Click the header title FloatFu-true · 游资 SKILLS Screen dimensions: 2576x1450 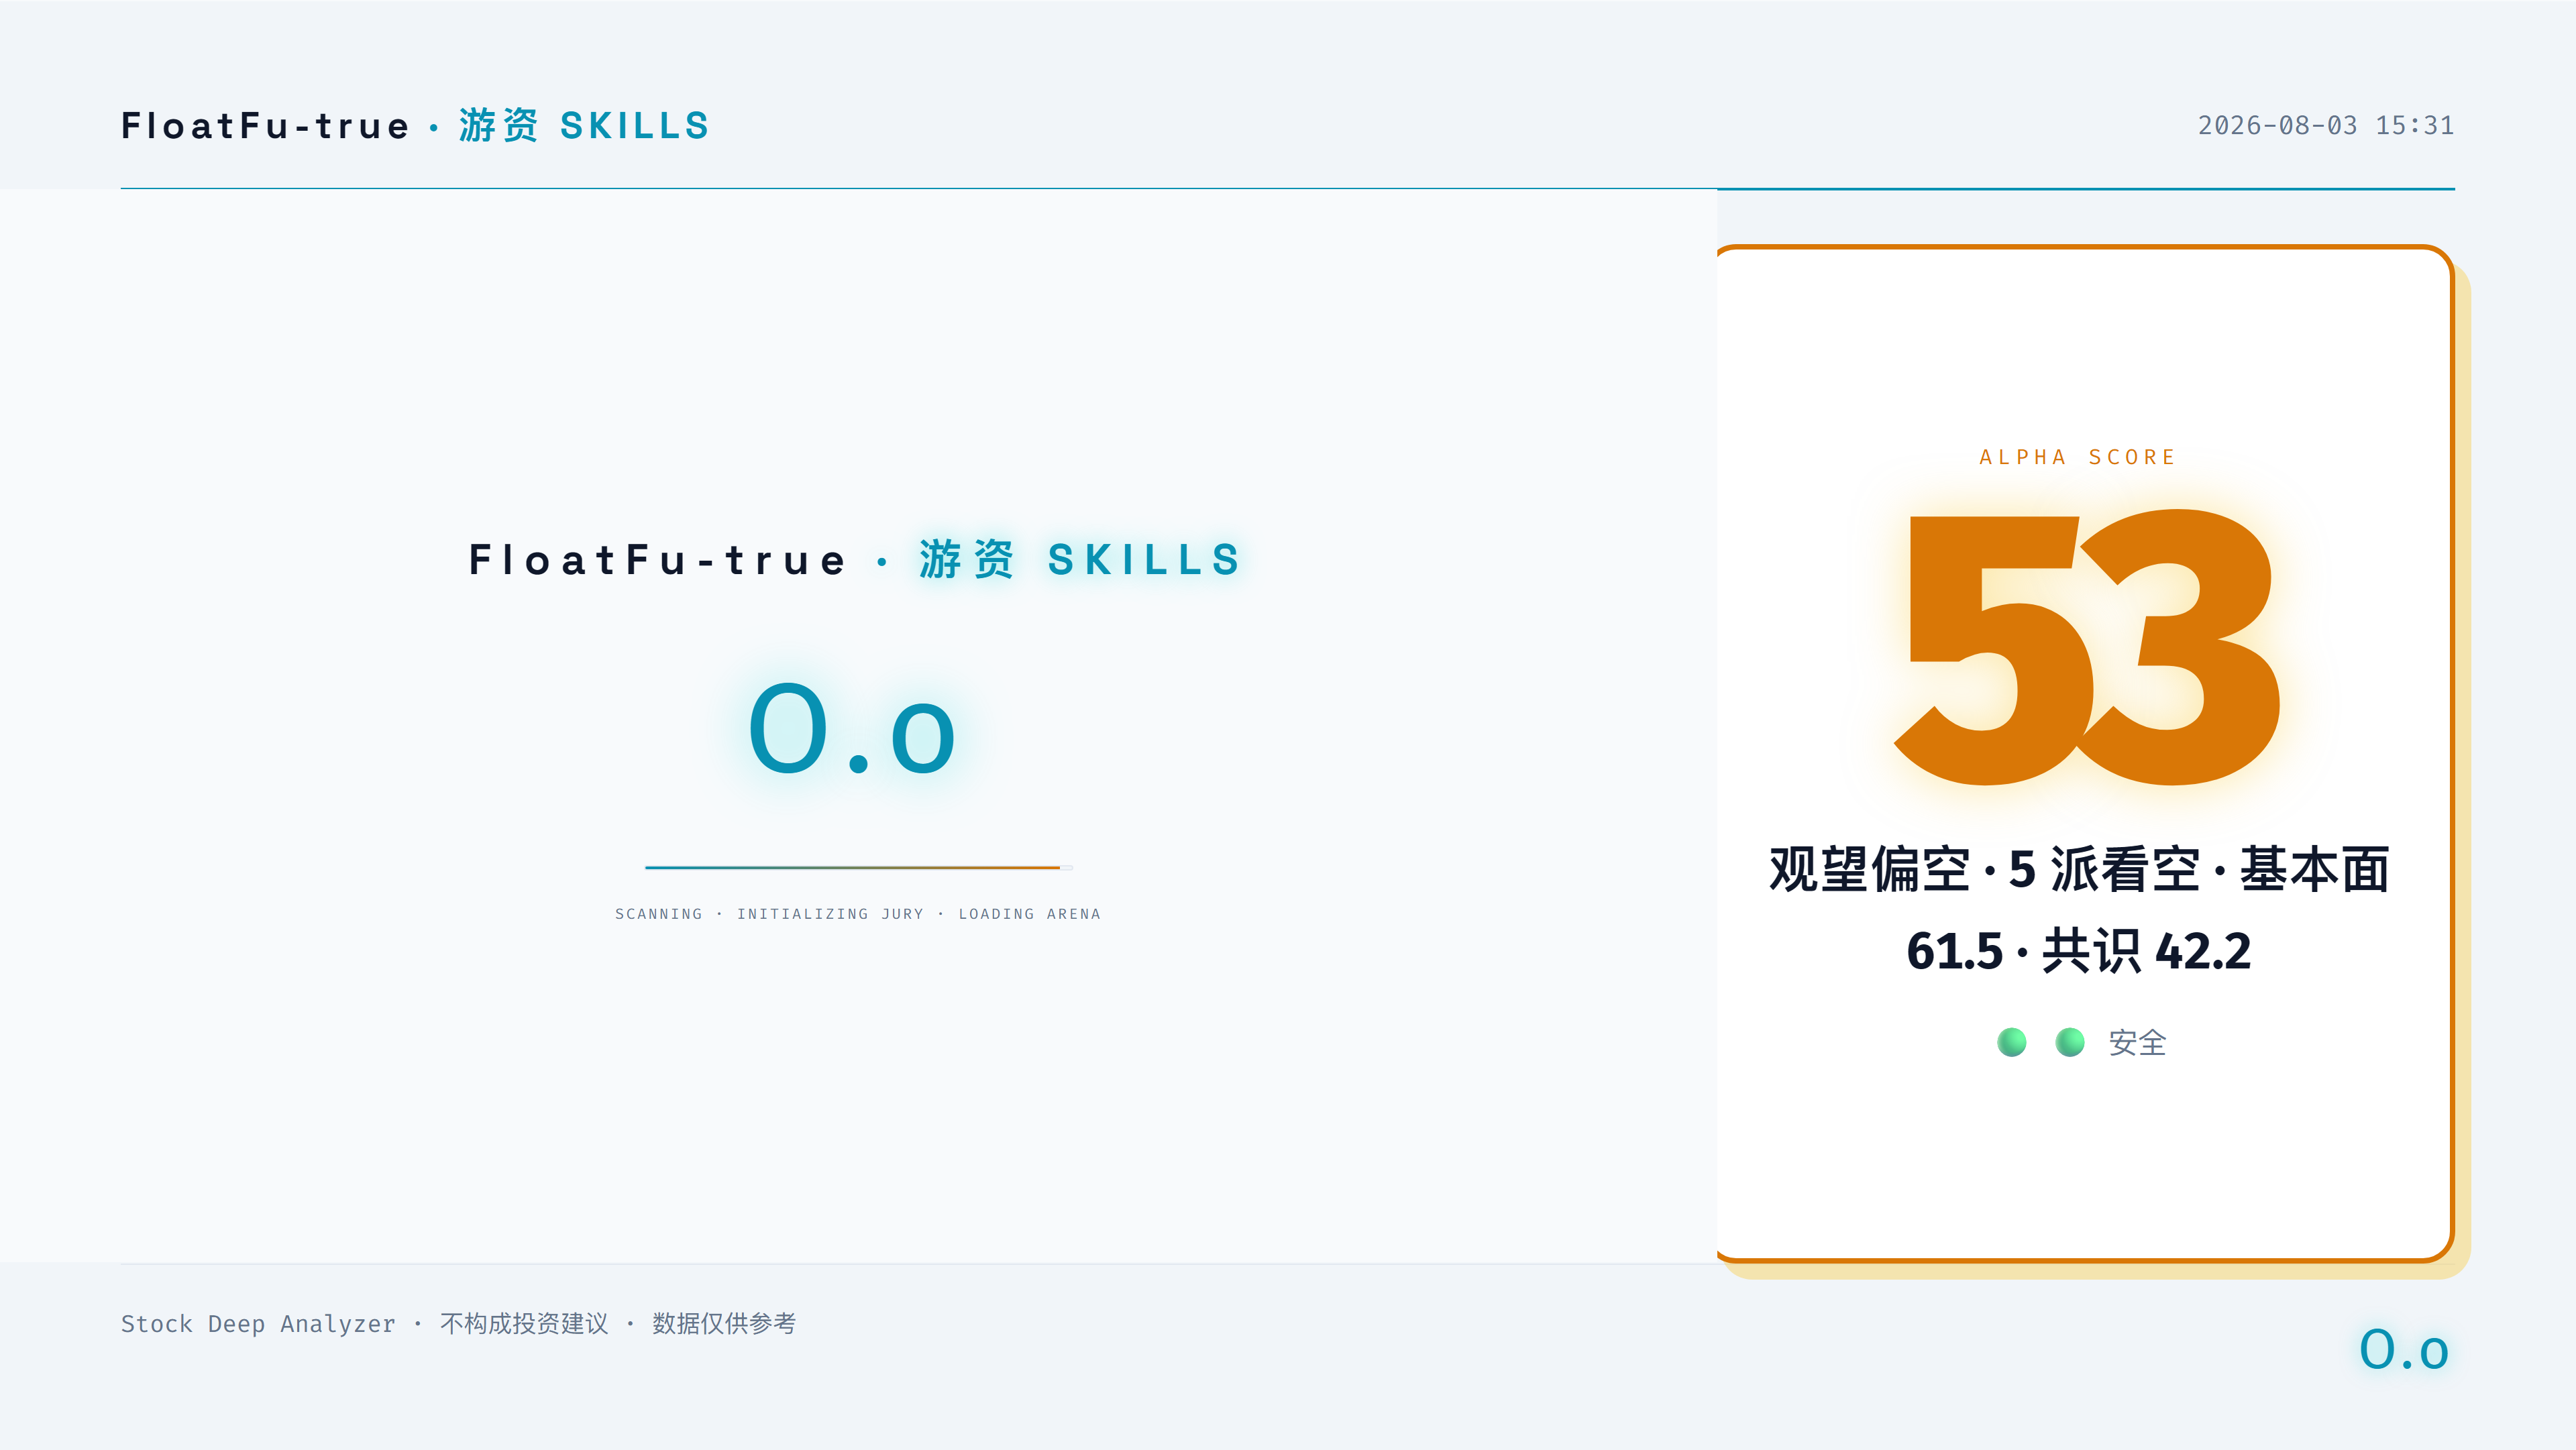pos(415,126)
